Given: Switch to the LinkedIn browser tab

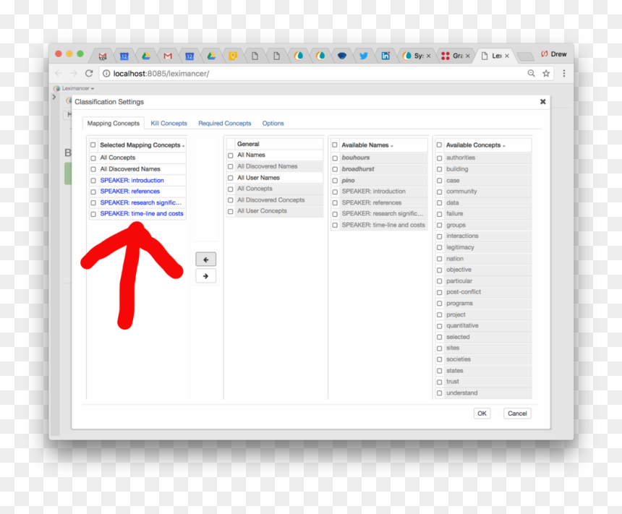Looking at the screenshot, I should pyautogui.click(x=385, y=56).
